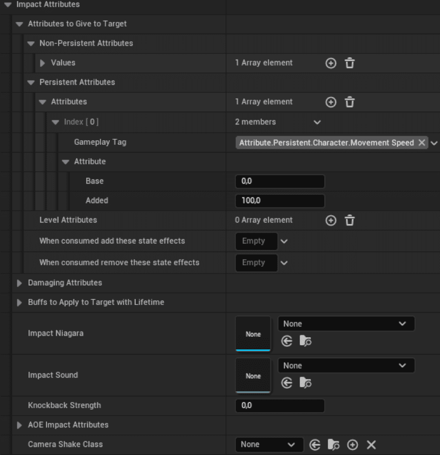Expand the Values array row
The image size is (440, 455).
tap(42, 63)
